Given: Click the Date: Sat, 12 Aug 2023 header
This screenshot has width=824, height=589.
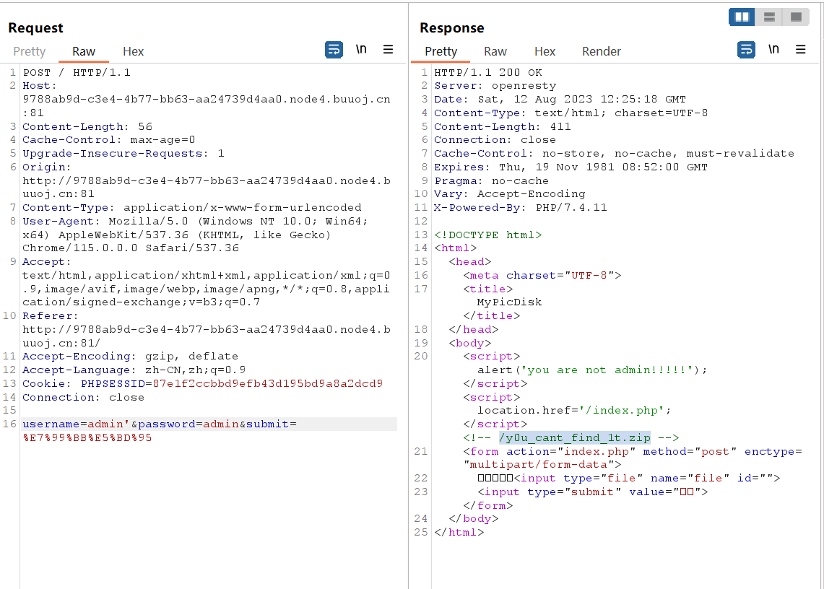Looking at the screenshot, I should pos(560,100).
